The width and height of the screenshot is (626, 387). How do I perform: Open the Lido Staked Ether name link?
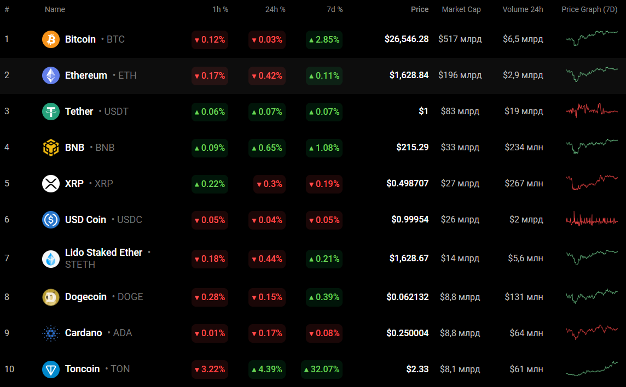click(103, 253)
